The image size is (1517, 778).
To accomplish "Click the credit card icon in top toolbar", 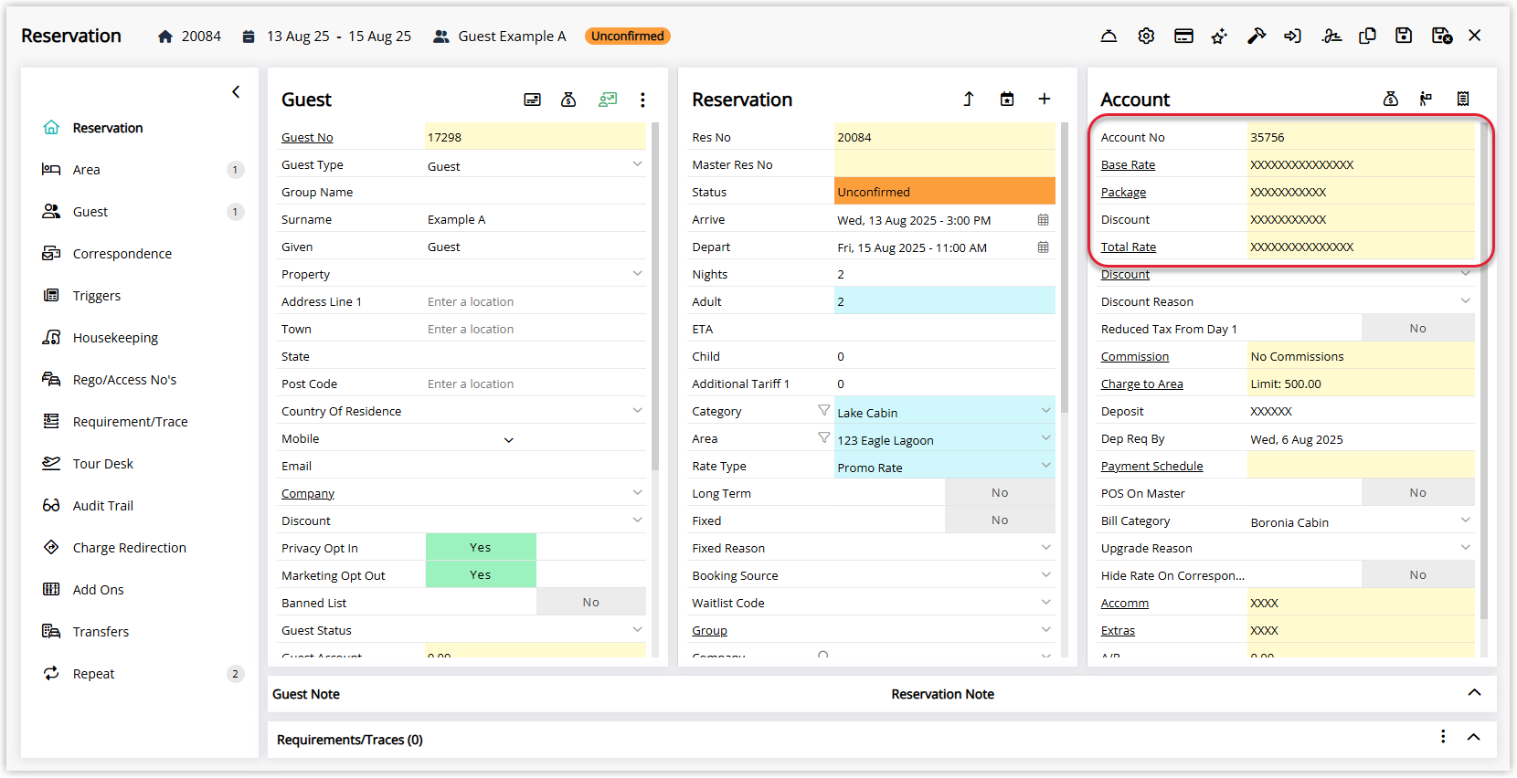I will click(1183, 36).
